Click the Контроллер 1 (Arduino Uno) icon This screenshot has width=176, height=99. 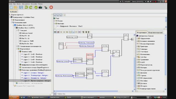12,17
